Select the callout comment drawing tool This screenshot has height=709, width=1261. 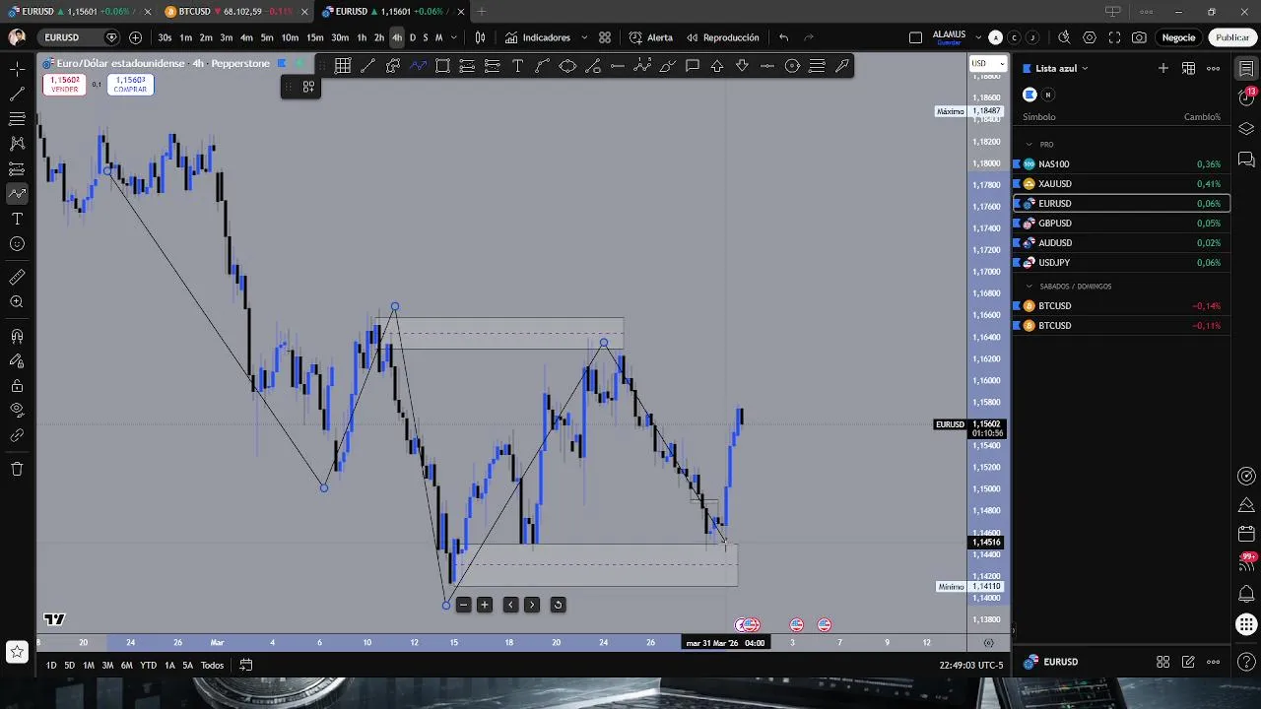pos(693,66)
